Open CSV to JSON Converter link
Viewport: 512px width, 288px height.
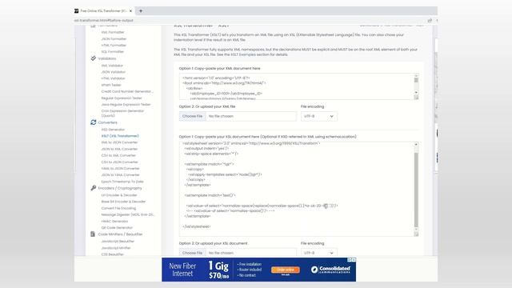tap(119, 162)
